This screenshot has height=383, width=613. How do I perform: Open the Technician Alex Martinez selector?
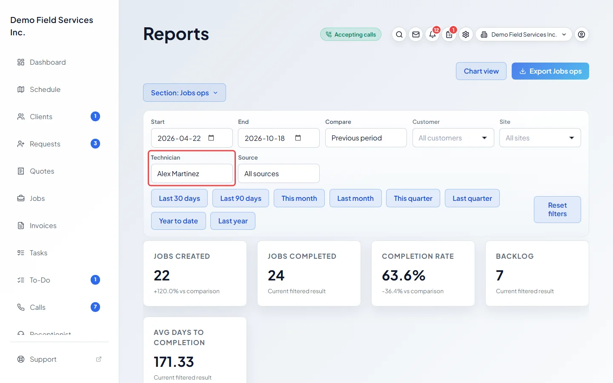(x=192, y=174)
